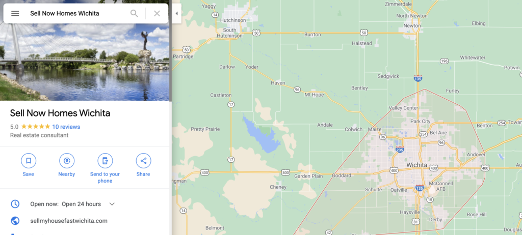Clear the search with the X icon
Screen dimensions: 522x235
click(157, 13)
